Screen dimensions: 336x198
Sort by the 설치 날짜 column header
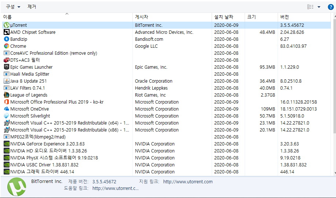click(229, 17)
